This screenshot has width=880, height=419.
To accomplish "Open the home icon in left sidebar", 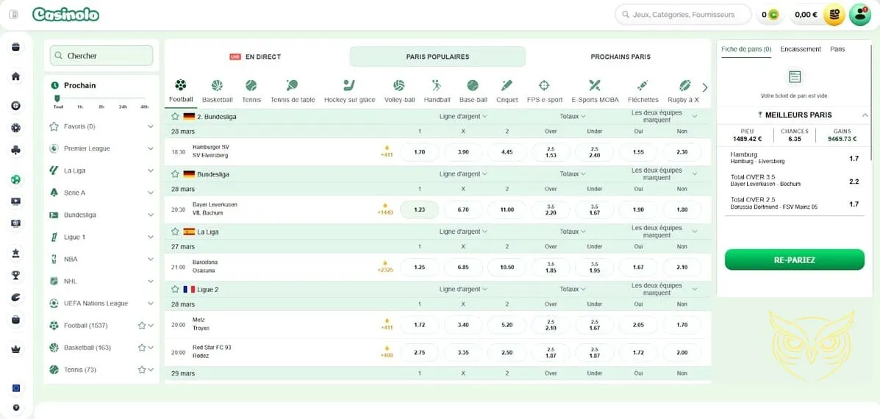I will point(15,76).
